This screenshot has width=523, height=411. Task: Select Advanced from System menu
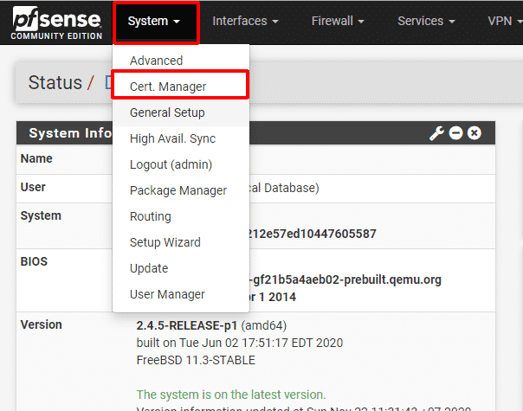(156, 61)
